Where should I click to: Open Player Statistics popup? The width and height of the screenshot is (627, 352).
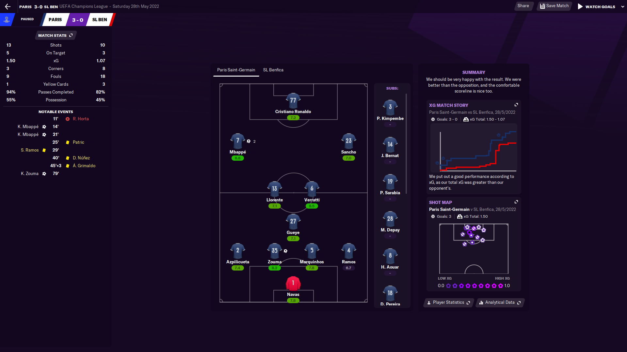tap(449, 302)
